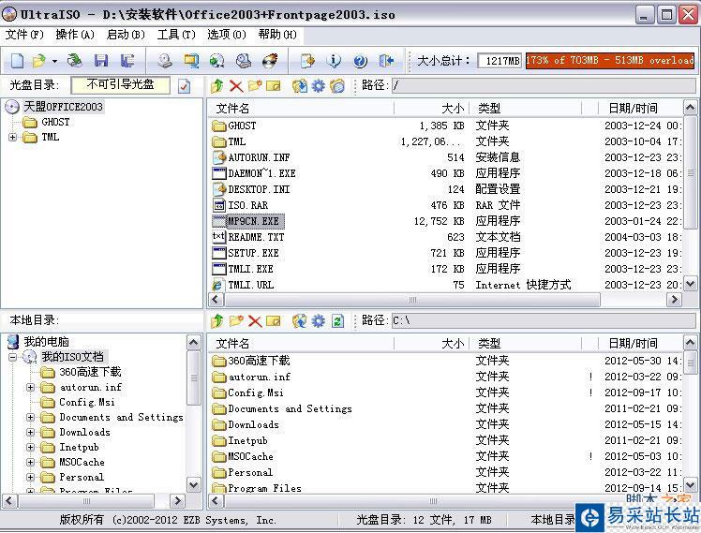This screenshot has width=701, height=533.
Task: Go up a folder in local pane
Action: tap(217, 320)
